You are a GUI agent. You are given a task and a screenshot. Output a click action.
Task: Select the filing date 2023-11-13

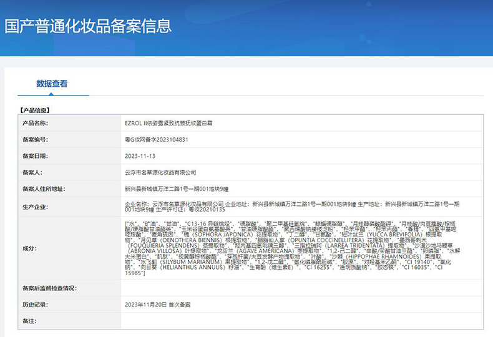[x=140, y=155]
